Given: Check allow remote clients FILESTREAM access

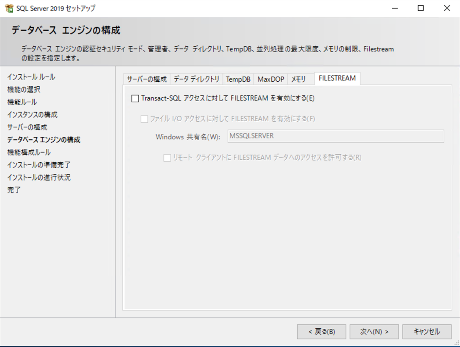Looking at the screenshot, I should tap(167, 158).
